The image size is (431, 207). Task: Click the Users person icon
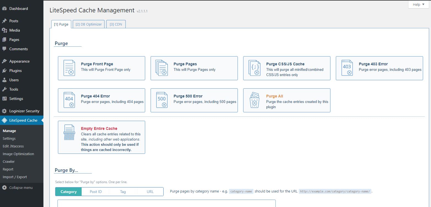point(4,80)
